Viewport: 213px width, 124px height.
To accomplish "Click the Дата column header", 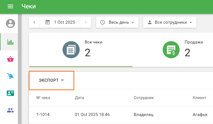I will [x=79, y=98].
